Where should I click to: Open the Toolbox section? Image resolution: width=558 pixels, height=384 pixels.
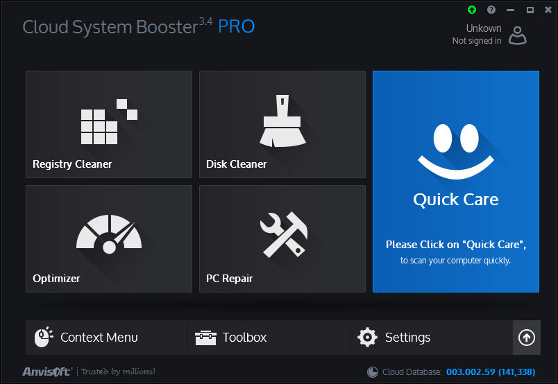coord(269,338)
